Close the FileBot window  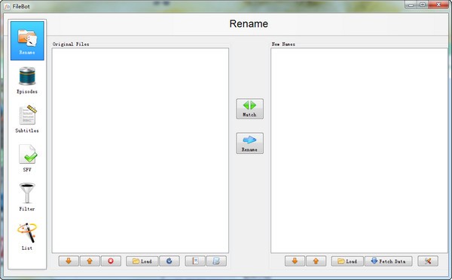point(438,5)
